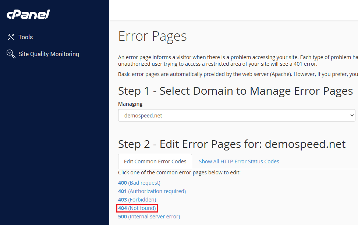This screenshot has width=358, height=225.
Task: Open the 401 (Authorization required) link
Action: pyautogui.click(x=152, y=191)
